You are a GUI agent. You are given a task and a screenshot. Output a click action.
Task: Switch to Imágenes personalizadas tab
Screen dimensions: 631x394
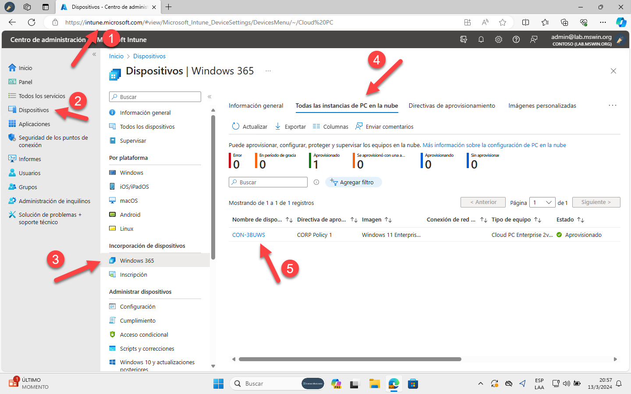click(542, 106)
